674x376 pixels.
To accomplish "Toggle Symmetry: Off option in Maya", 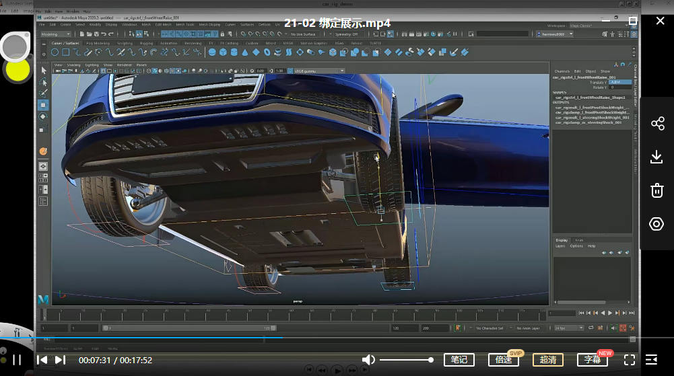I will coord(346,34).
